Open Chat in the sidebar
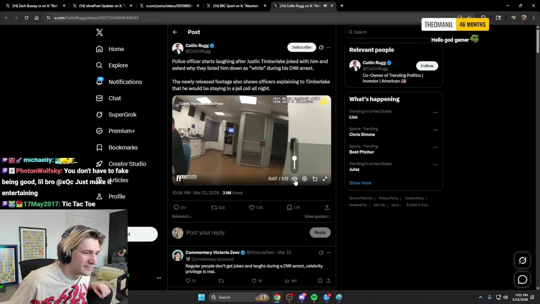Image resolution: width=540 pixels, height=304 pixels. (x=108, y=98)
